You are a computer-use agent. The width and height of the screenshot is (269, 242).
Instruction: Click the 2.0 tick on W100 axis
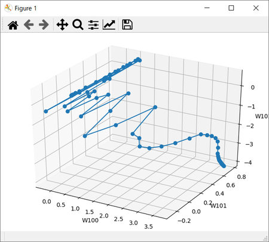(104, 216)
